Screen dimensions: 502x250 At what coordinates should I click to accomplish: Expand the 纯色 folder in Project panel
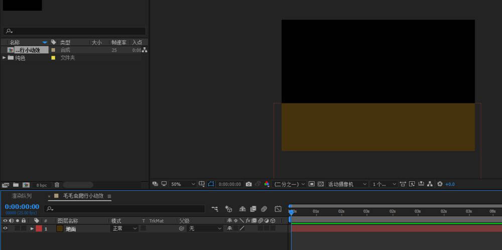tap(5, 58)
